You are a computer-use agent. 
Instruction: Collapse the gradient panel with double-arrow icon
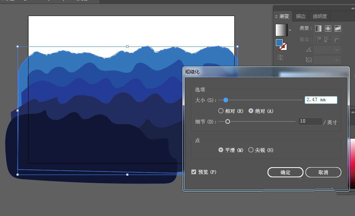pos(353,8)
